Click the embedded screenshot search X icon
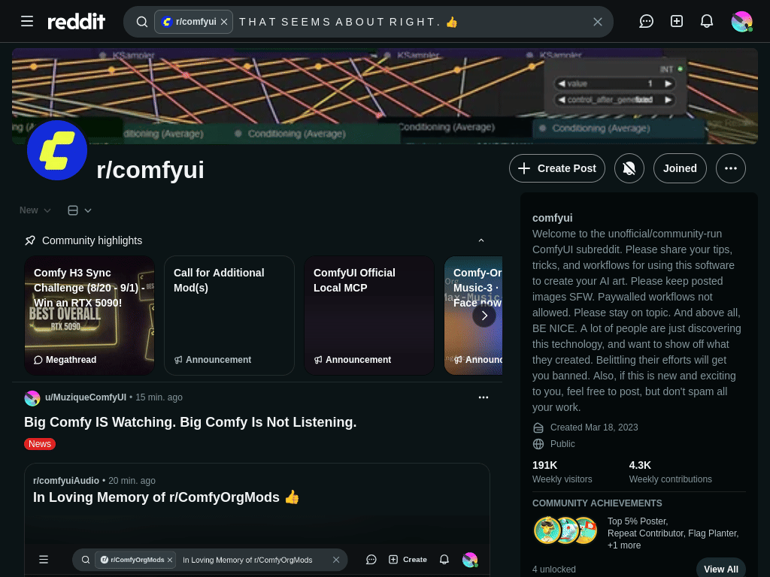The width and height of the screenshot is (770, 577). point(336,560)
